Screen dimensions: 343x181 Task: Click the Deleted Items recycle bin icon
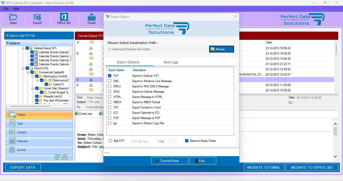pos(31,48)
